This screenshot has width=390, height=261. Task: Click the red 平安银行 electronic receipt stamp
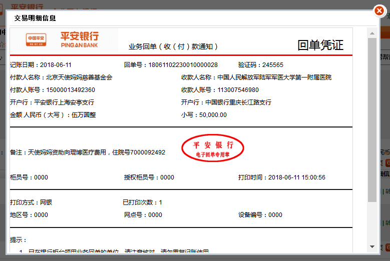click(213, 148)
